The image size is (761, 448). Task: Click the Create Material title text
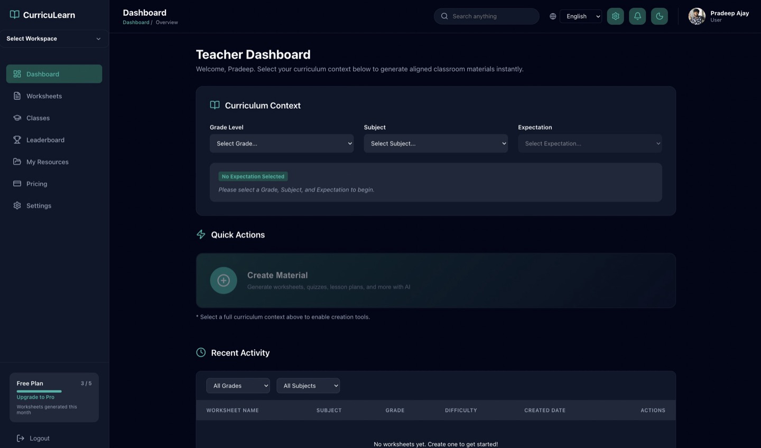(x=277, y=275)
